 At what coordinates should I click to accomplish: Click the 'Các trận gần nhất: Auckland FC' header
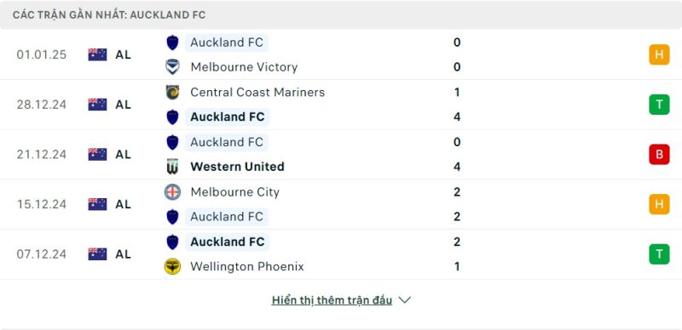(109, 14)
